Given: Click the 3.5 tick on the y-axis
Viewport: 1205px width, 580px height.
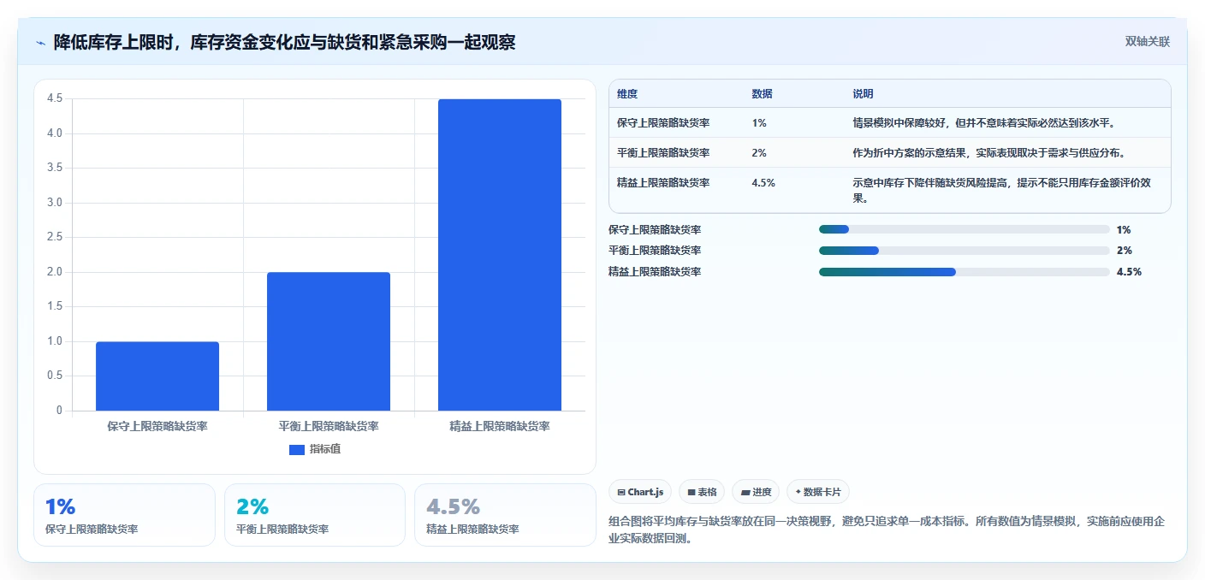Looking at the screenshot, I should [x=55, y=168].
